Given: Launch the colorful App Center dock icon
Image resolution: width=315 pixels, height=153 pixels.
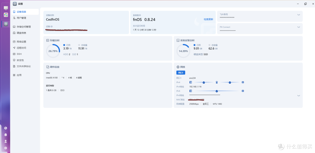Looking at the screenshot, I should click(x=6, y=15).
